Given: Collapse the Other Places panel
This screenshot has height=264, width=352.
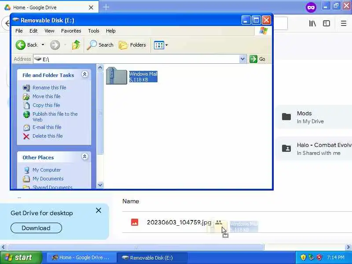Looking at the screenshot, I should point(84,157).
